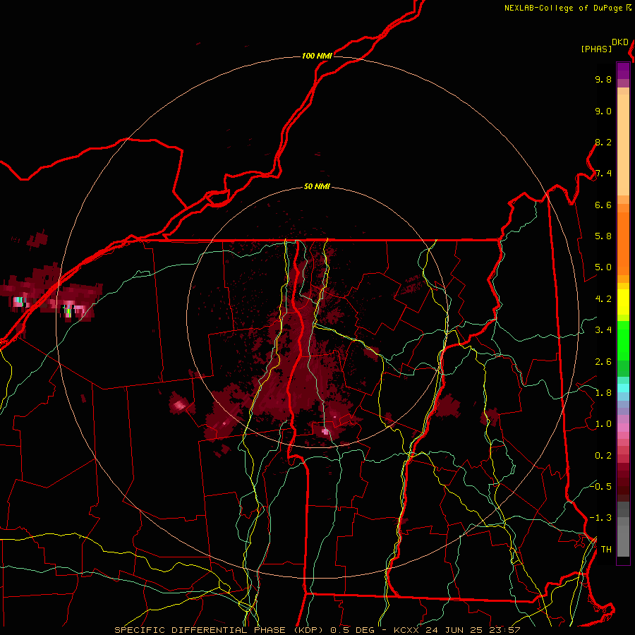Click the 5.8 legend value

point(603,236)
